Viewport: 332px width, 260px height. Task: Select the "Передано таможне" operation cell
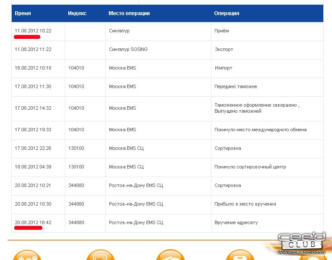coord(236,87)
